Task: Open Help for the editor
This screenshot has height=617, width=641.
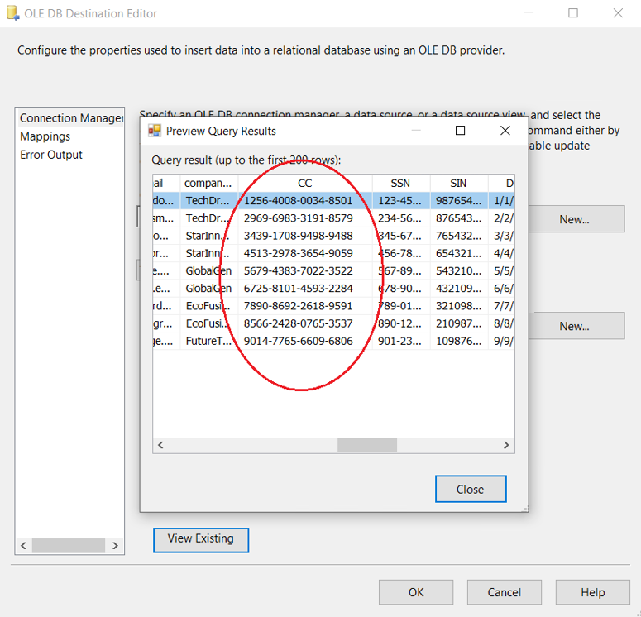Action: click(x=592, y=592)
